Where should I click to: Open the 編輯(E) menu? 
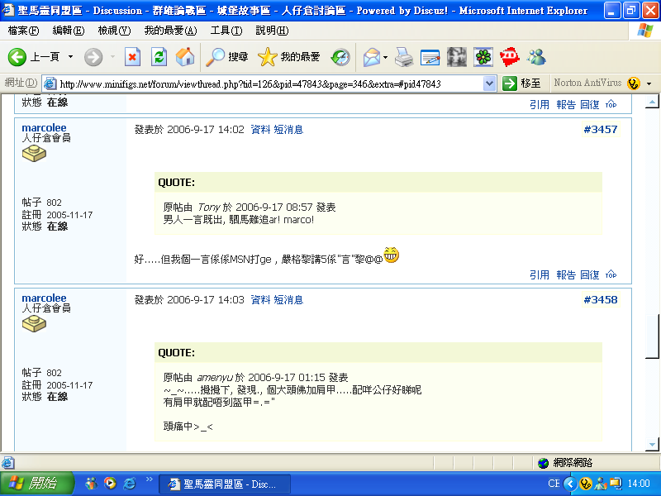click(69, 31)
